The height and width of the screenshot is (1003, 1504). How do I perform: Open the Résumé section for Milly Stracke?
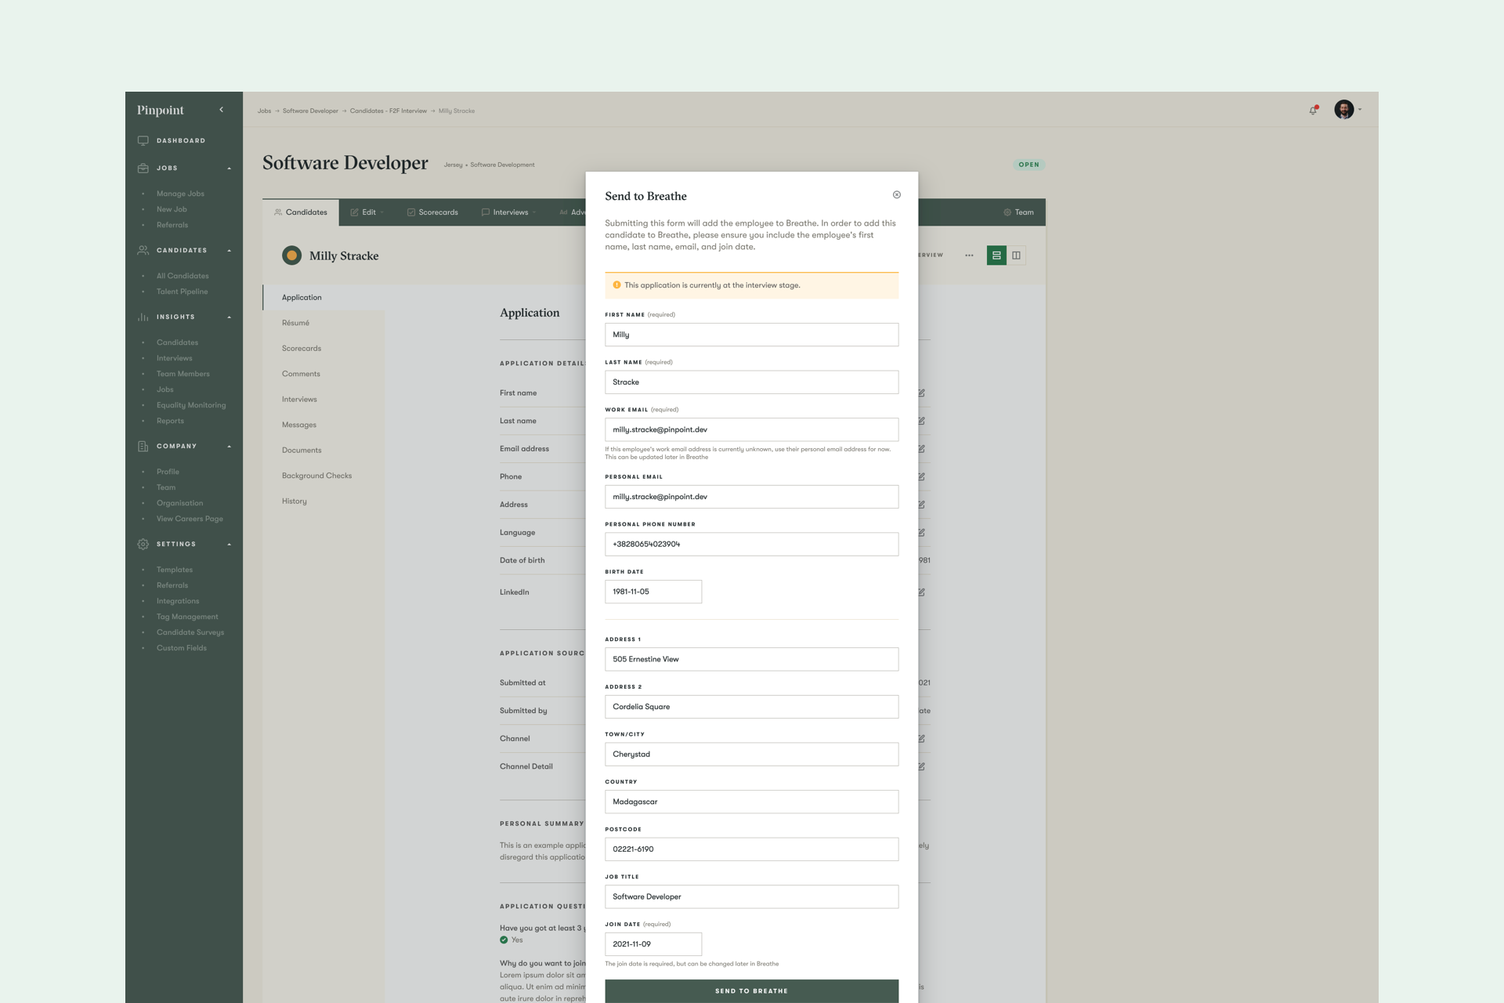coord(294,322)
